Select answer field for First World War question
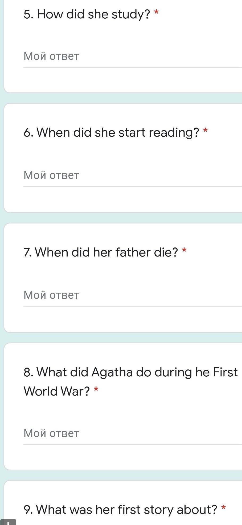This screenshot has width=242, height=525. (133, 433)
